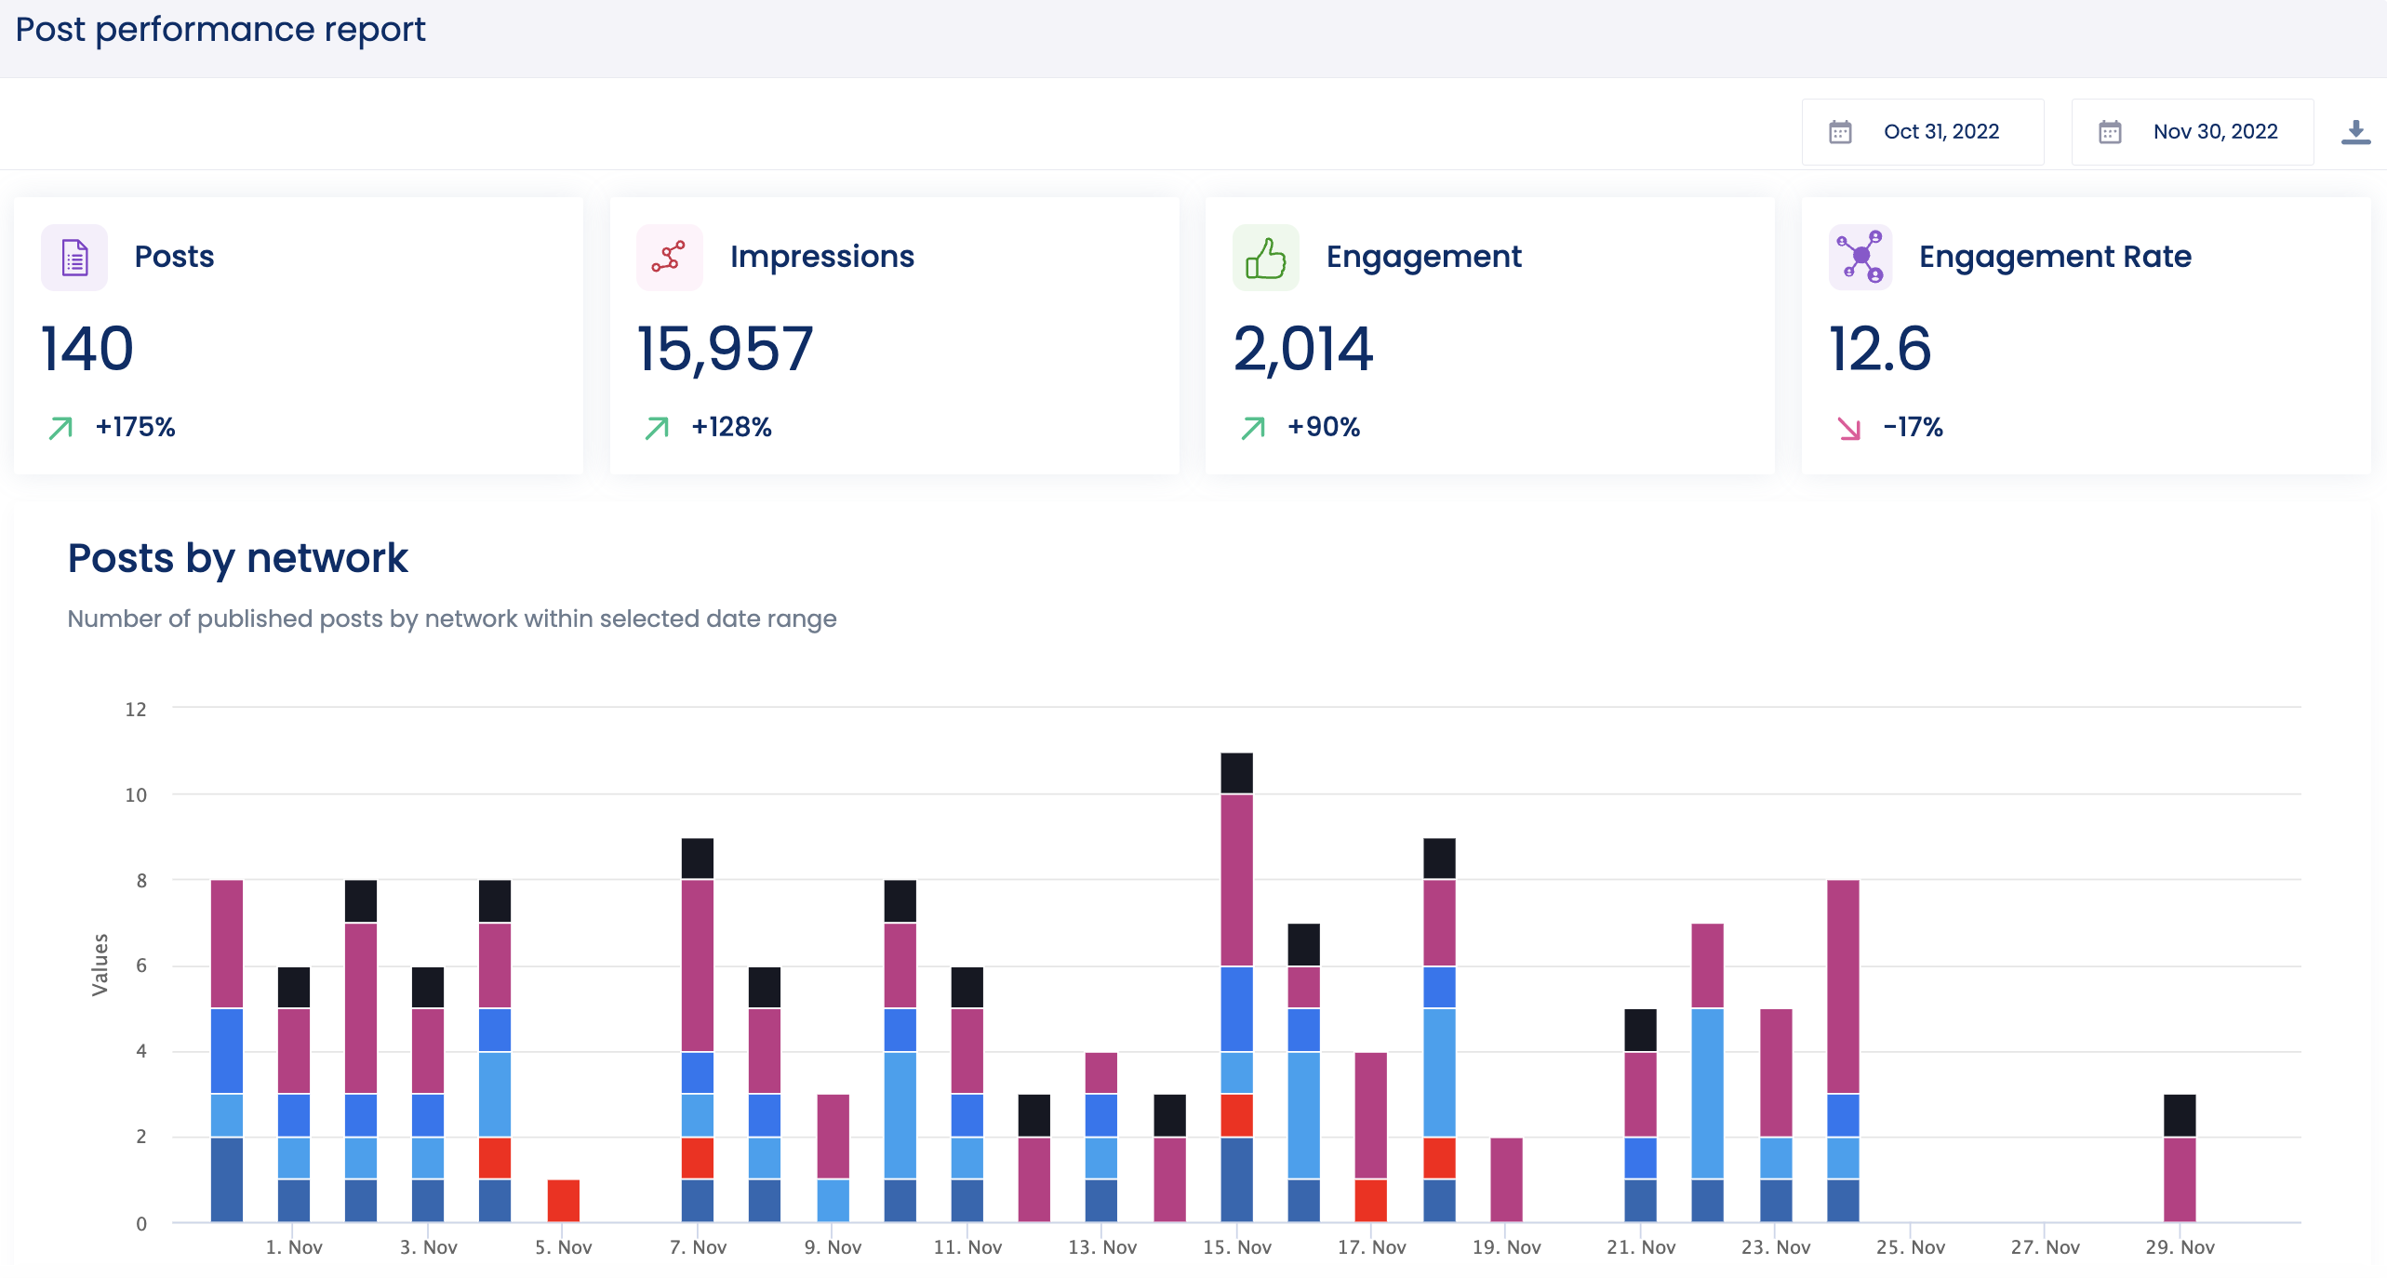
Task: Click the Engagement Rate network icon
Action: (1860, 258)
